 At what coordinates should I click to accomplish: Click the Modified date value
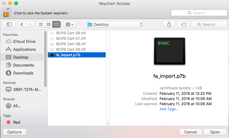point(186,99)
